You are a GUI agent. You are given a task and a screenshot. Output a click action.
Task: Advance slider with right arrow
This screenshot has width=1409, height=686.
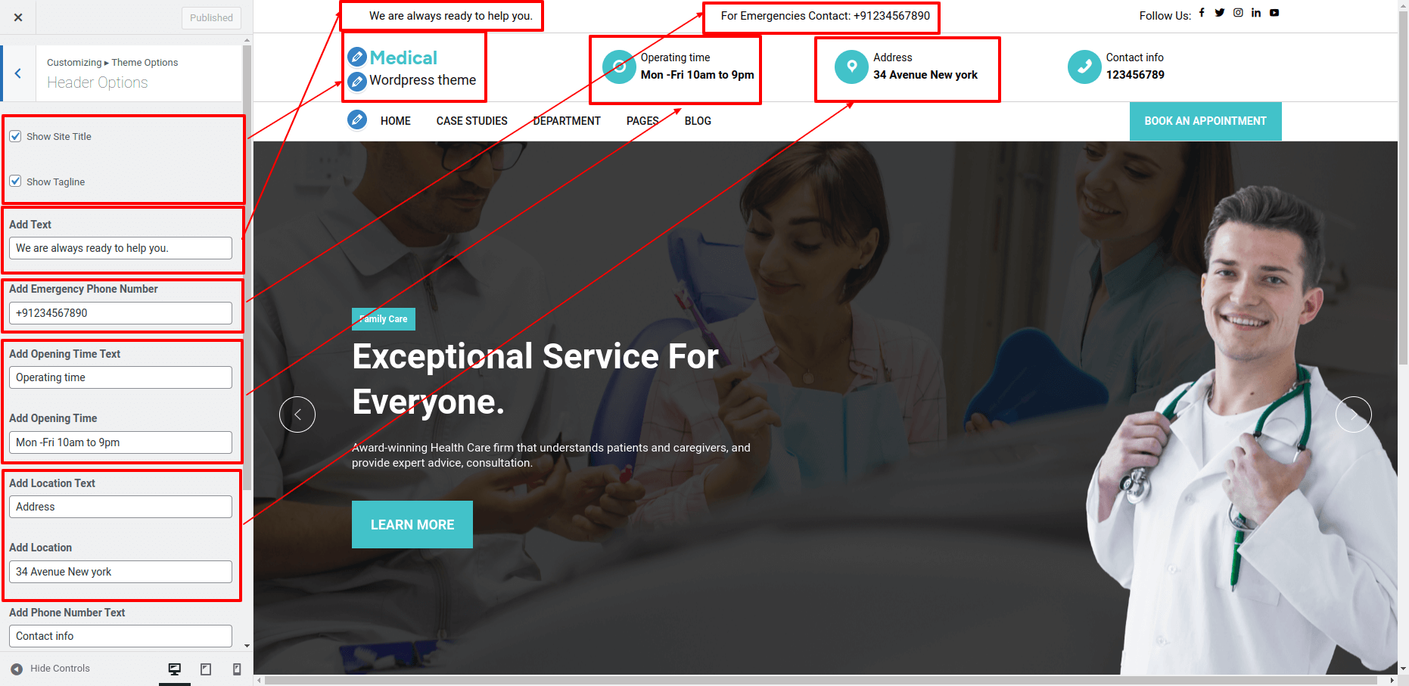[1354, 414]
